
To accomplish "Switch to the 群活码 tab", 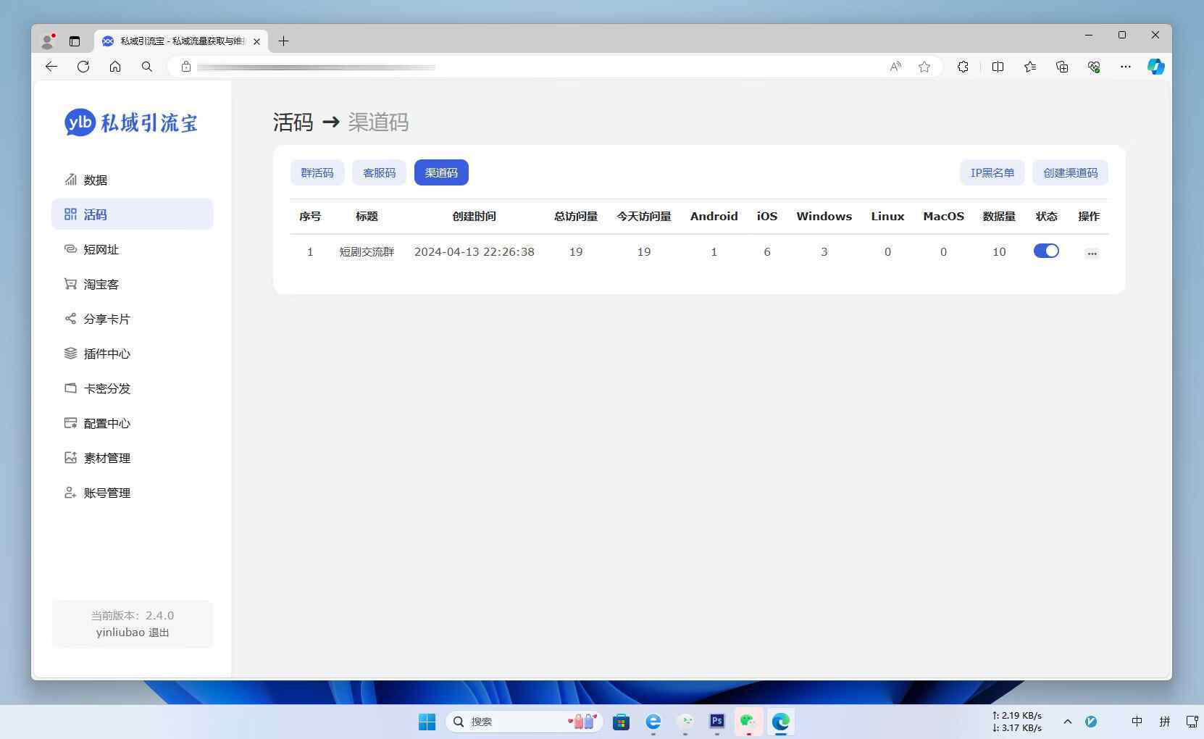I will [317, 172].
